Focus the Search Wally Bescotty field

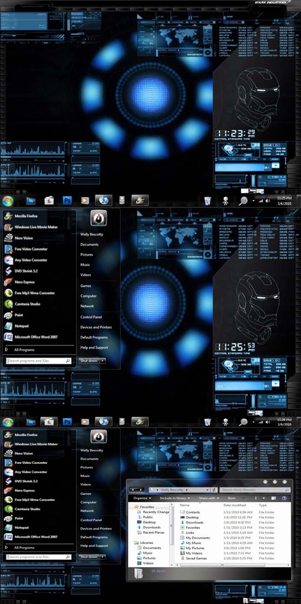(x=254, y=490)
